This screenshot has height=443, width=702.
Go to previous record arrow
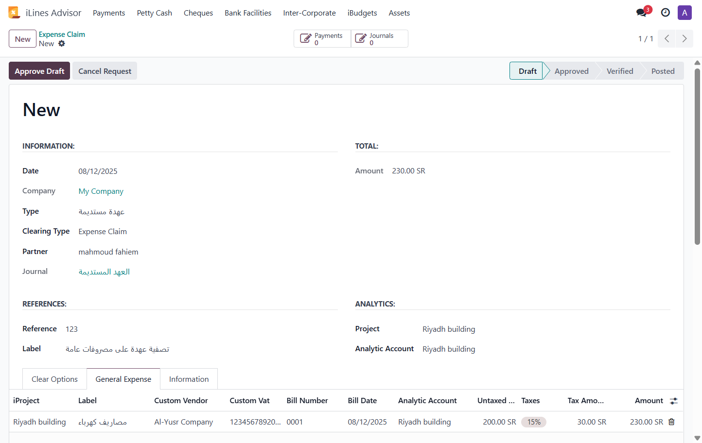pyautogui.click(x=667, y=38)
